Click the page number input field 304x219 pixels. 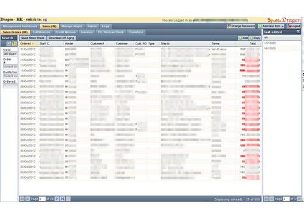click(42, 199)
